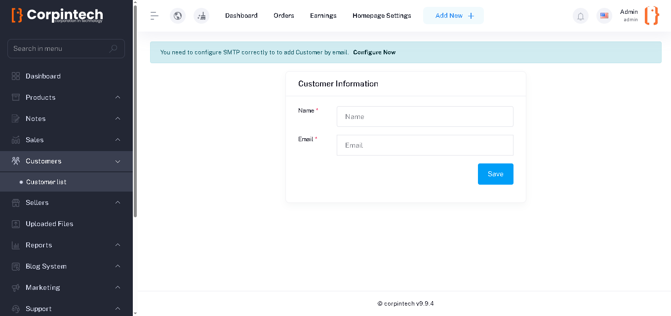Click the Configure Now link
Screen dimensions: 671x316
point(374,52)
